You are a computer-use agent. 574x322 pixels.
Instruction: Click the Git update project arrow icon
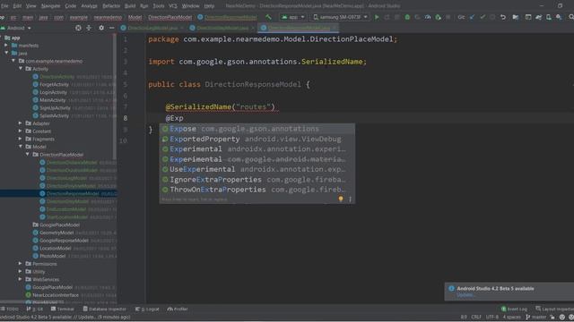coord(473,17)
